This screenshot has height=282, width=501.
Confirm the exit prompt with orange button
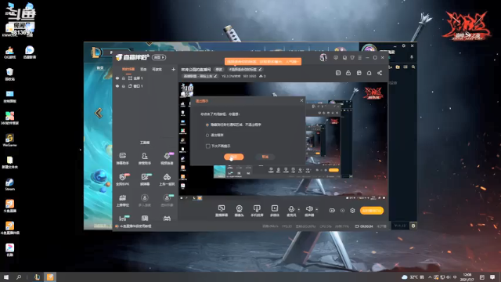pyautogui.click(x=234, y=157)
